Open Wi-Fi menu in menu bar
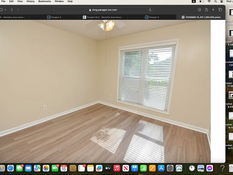The height and width of the screenshot is (175, 233). [209, 2]
